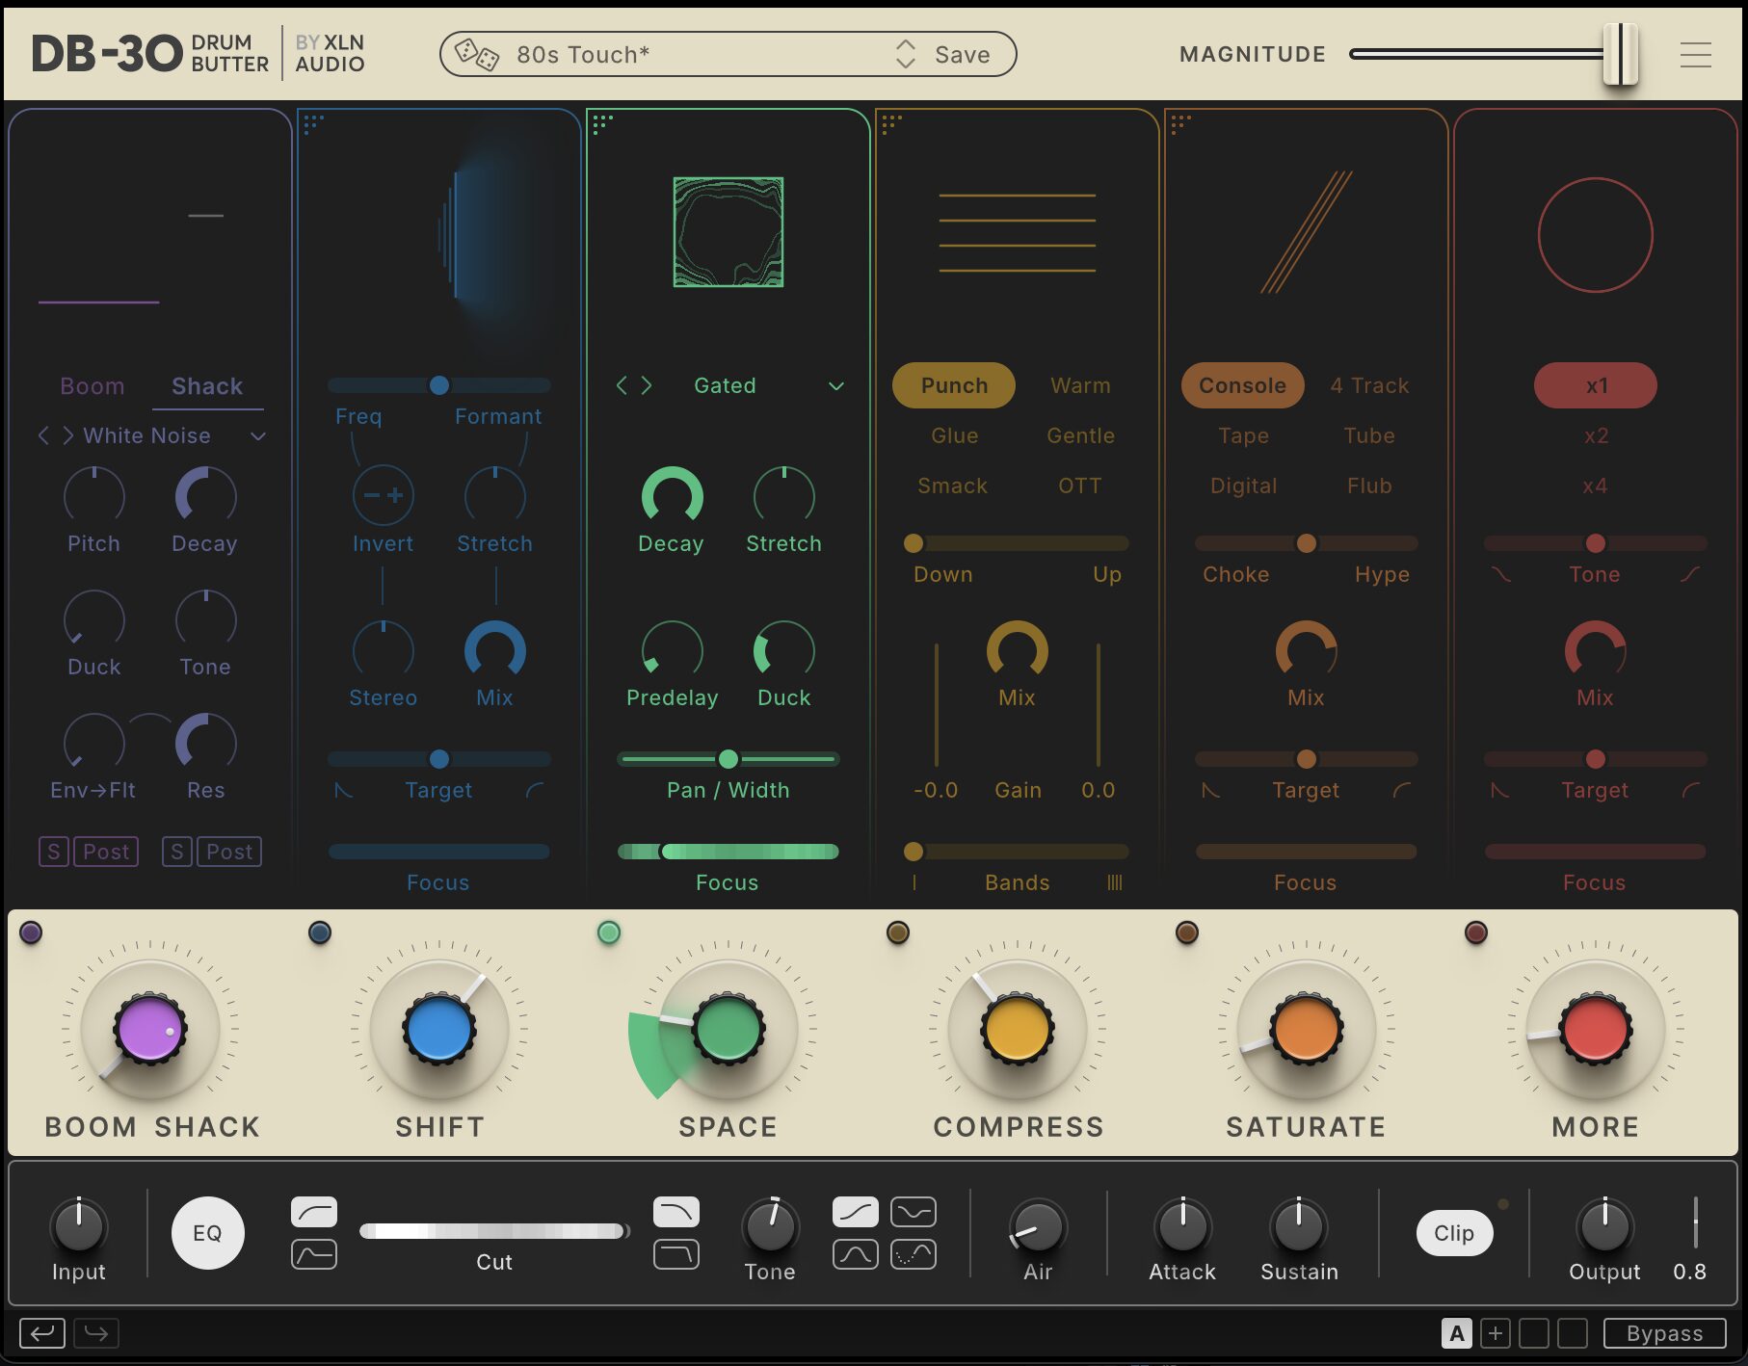Viewport: 1748px width, 1366px height.
Task: Toggle the Space module power dot
Action: (608, 933)
